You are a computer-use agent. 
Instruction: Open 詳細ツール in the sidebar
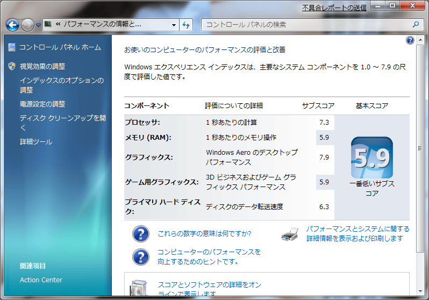36,142
